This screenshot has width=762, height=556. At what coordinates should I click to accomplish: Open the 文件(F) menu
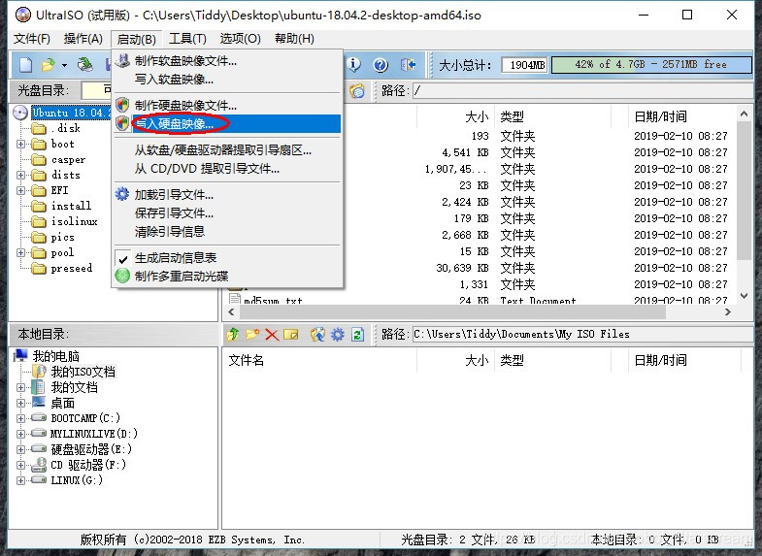32,39
